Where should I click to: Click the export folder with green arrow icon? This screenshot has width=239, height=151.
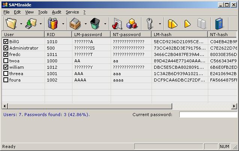tap(31, 24)
